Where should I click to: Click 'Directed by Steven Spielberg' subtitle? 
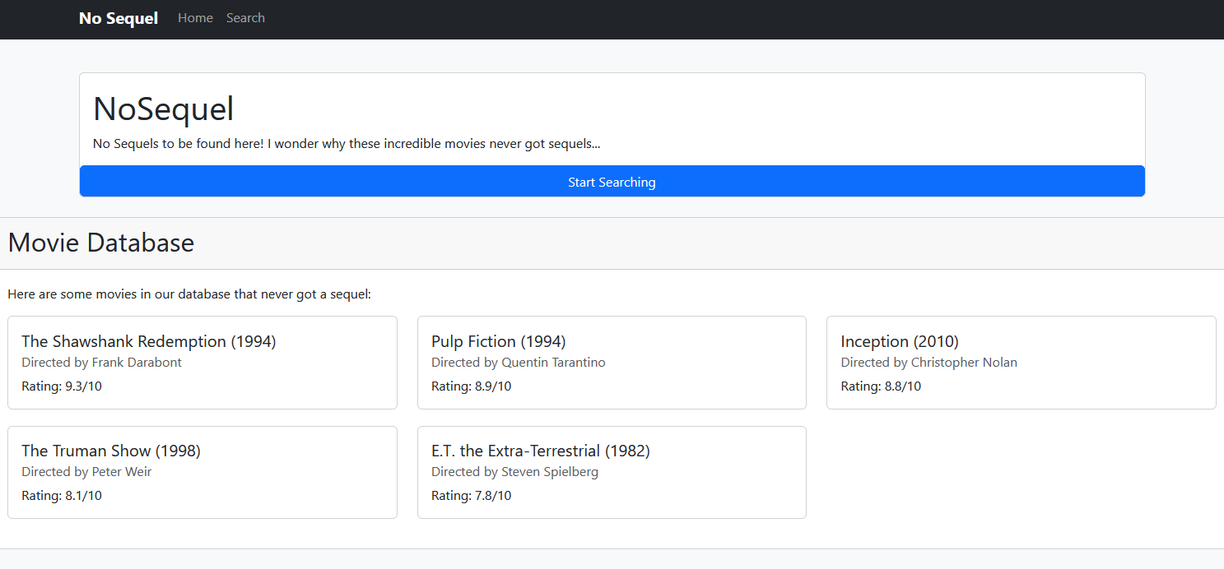(514, 472)
